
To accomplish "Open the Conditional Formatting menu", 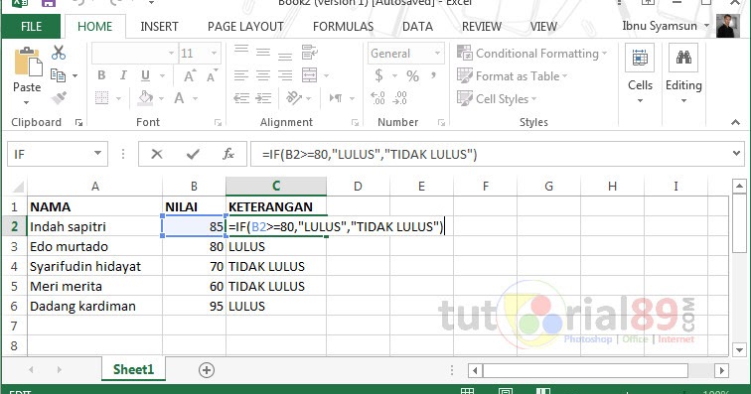I will point(532,54).
